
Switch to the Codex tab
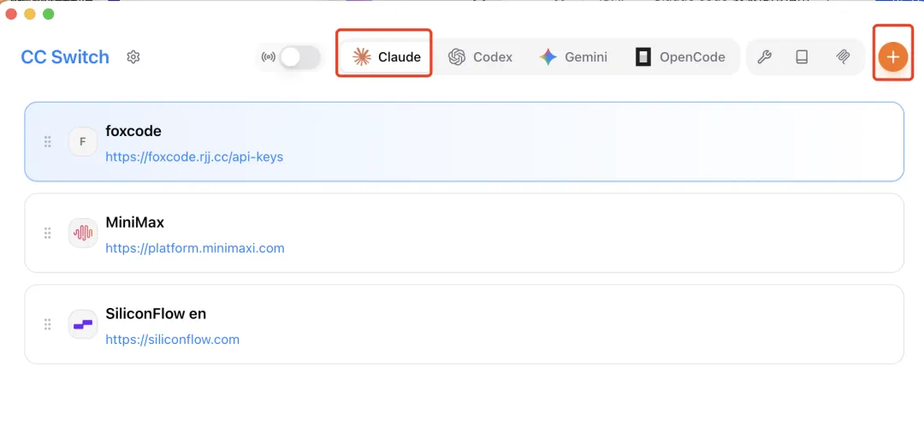[480, 57]
